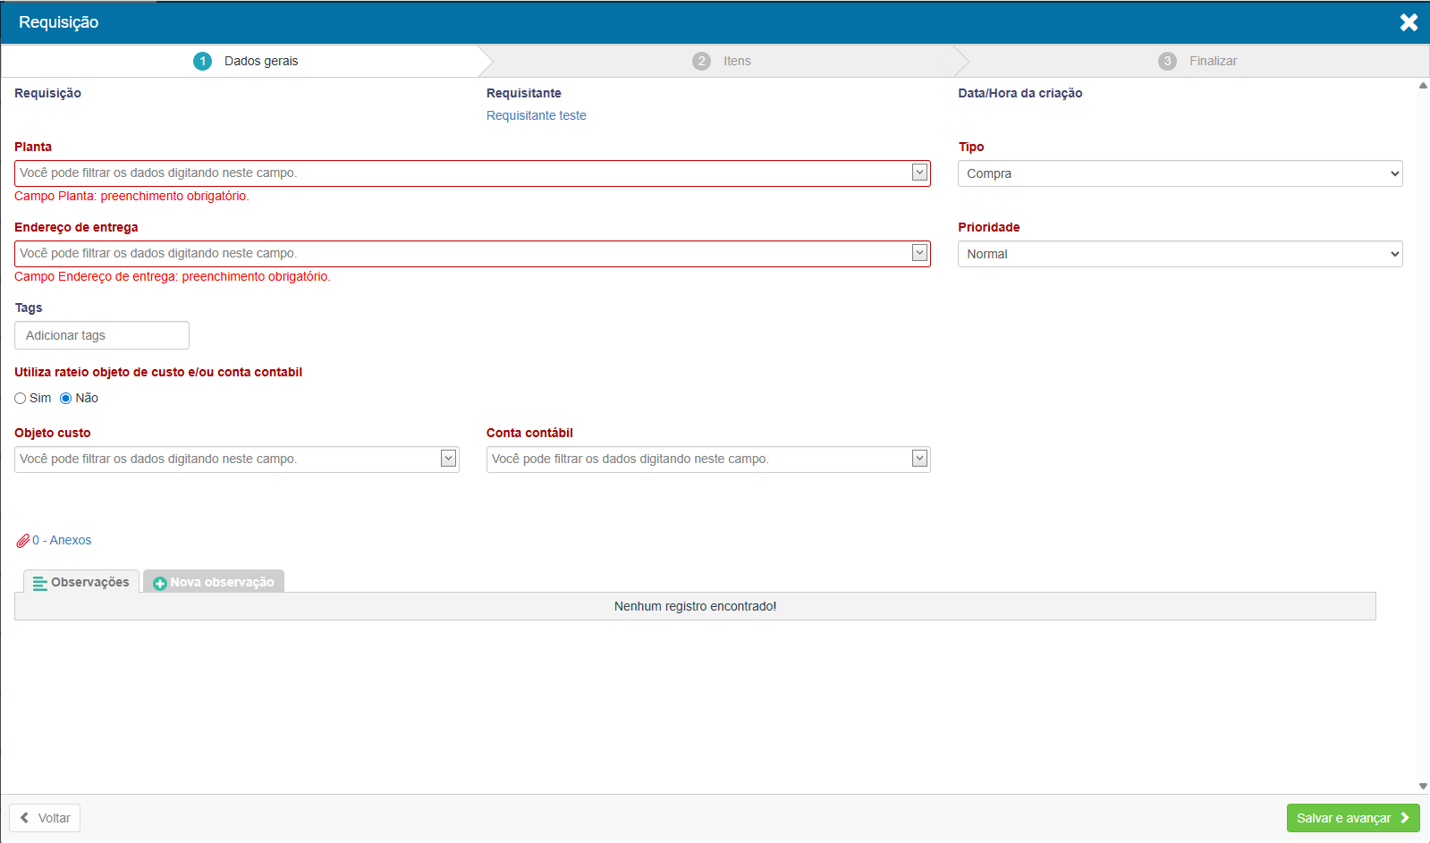The image size is (1430, 843).
Task: Click the green plus Nova observação icon
Action: coord(160,583)
